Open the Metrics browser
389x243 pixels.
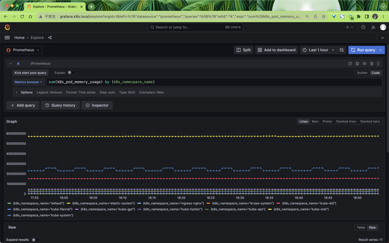[28, 82]
